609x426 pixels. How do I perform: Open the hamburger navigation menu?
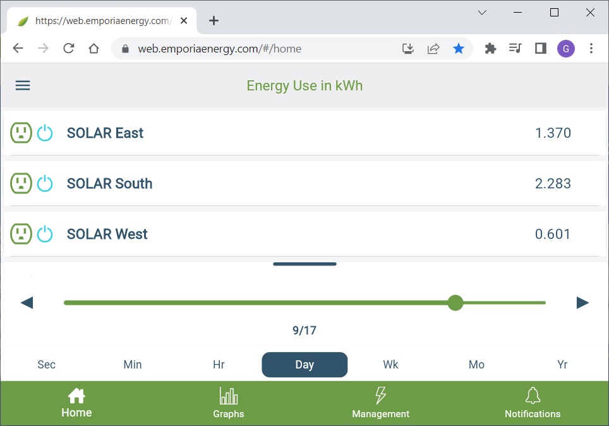(23, 85)
